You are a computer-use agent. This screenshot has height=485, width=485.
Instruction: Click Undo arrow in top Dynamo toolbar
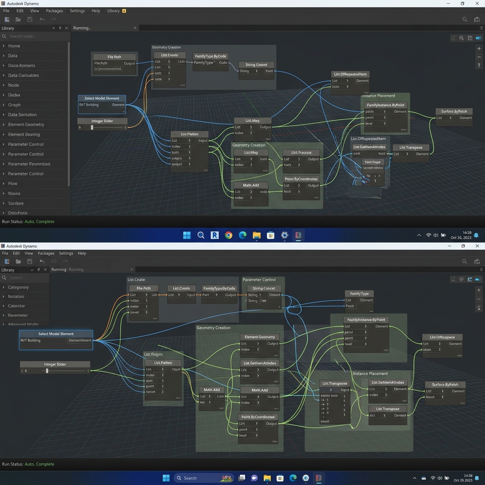click(42, 19)
